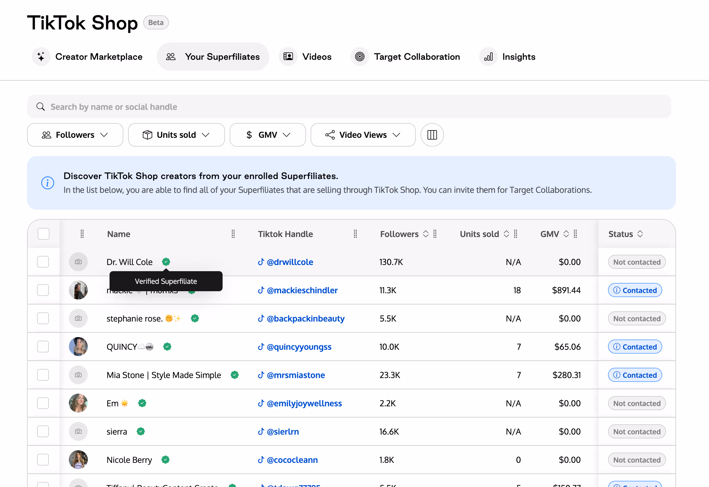Expand the Units sold filter dropdown
Screen dimensions: 709x487
[x=176, y=135]
